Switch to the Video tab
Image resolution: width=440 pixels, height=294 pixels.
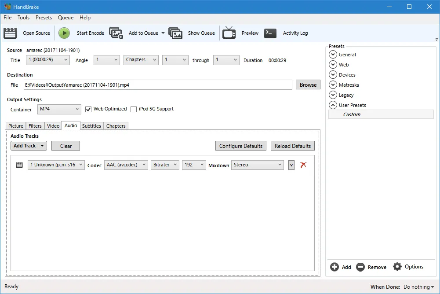click(53, 126)
